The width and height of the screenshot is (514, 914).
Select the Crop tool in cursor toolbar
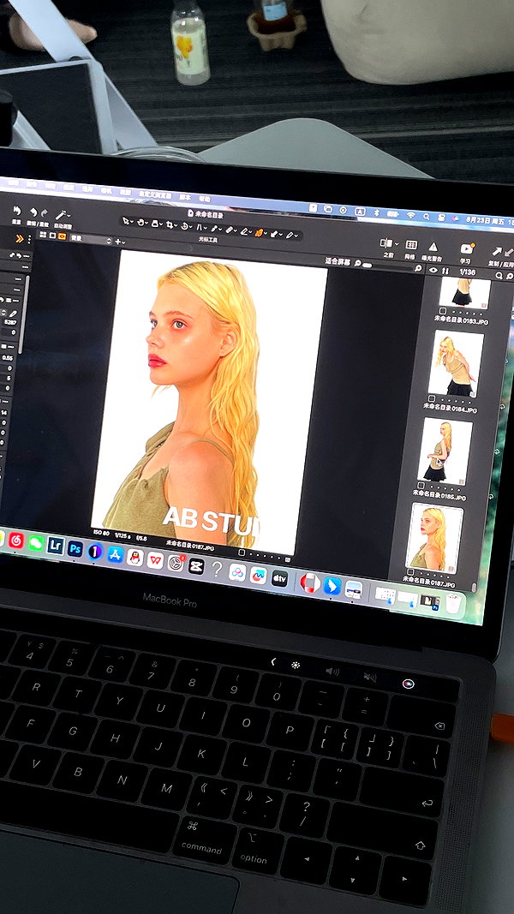170,225
